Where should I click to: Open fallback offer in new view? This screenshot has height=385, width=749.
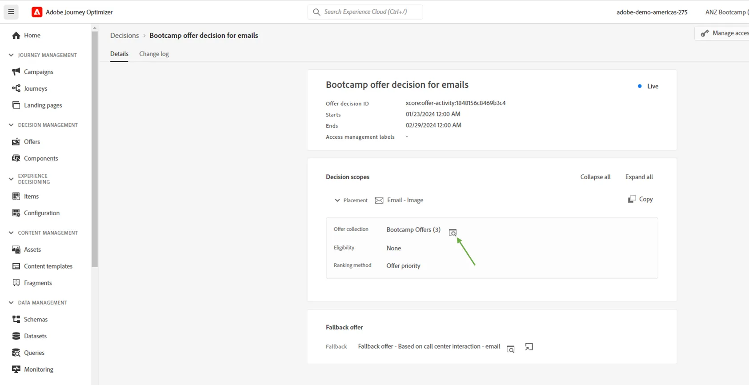click(x=529, y=347)
